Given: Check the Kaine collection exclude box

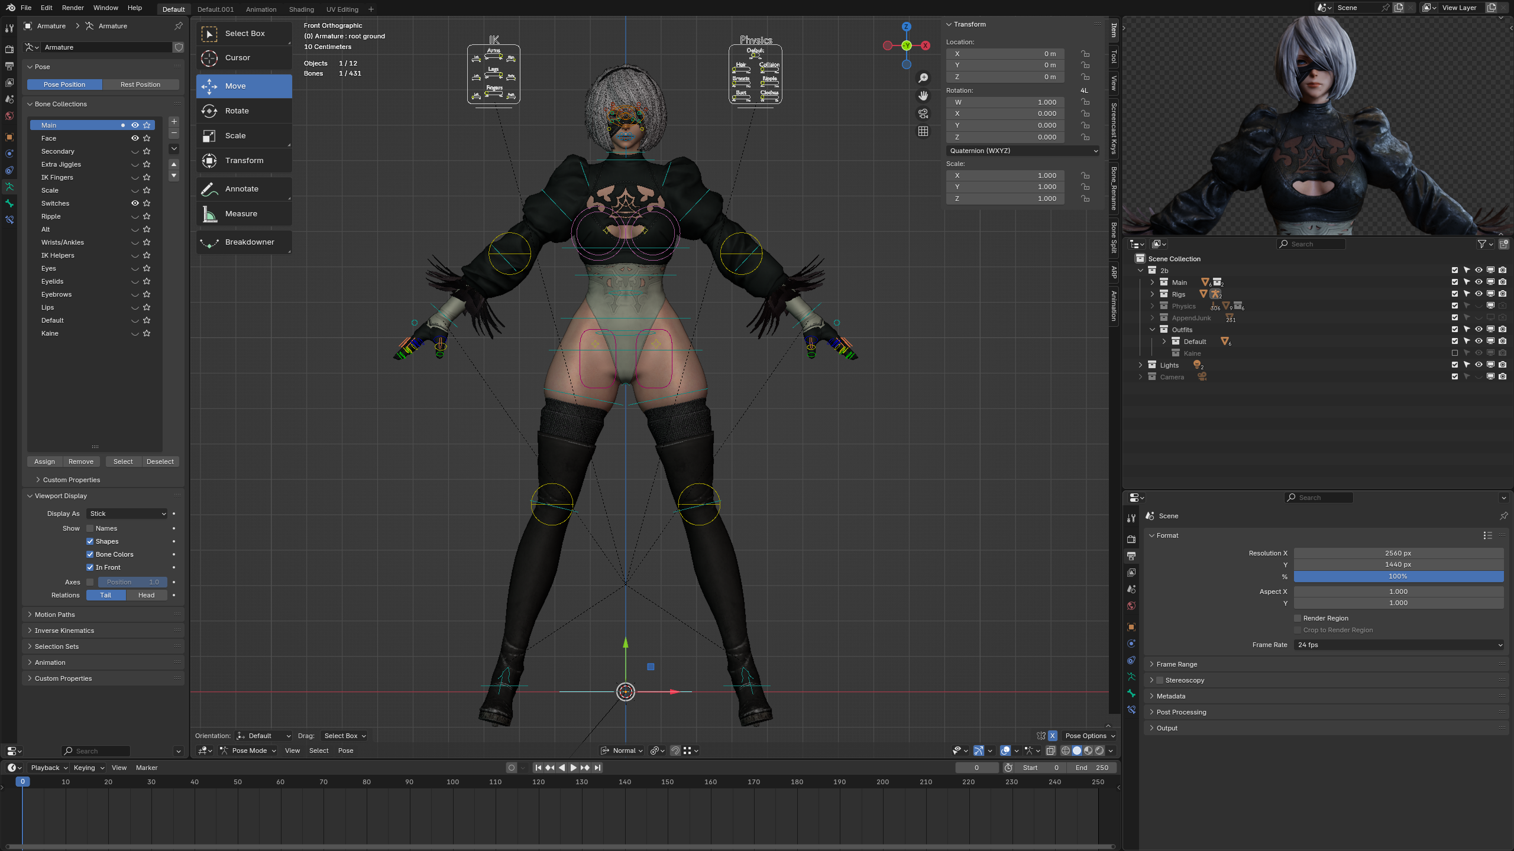Looking at the screenshot, I should 1455,353.
